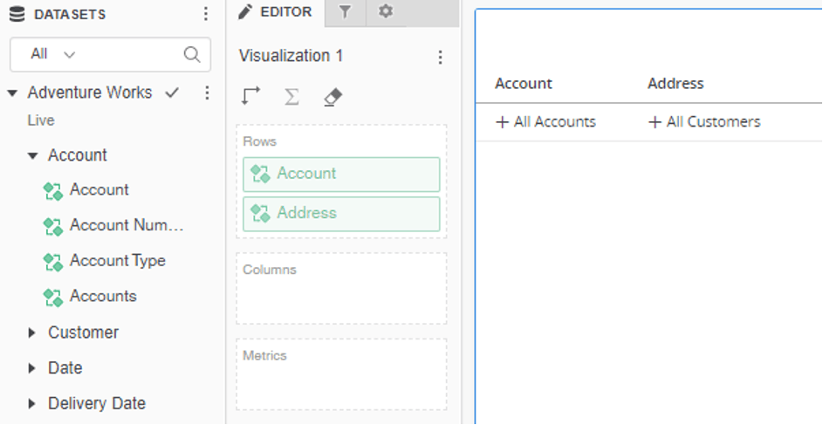Click the swap rows and columns icon

(x=250, y=97)
